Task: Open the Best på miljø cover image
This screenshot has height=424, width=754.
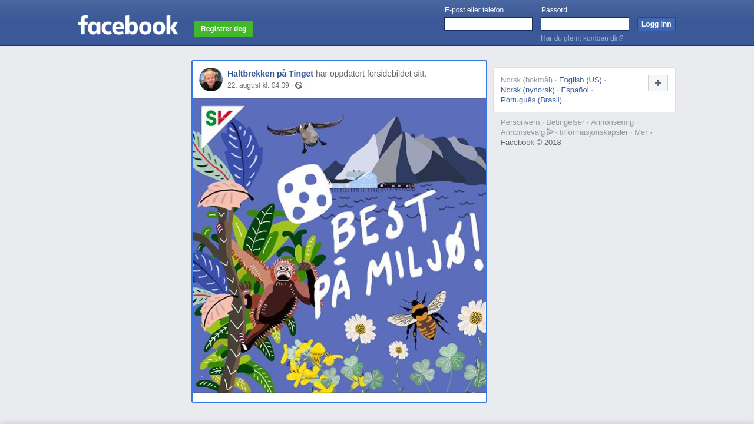Action: click(x=339, y=246)
